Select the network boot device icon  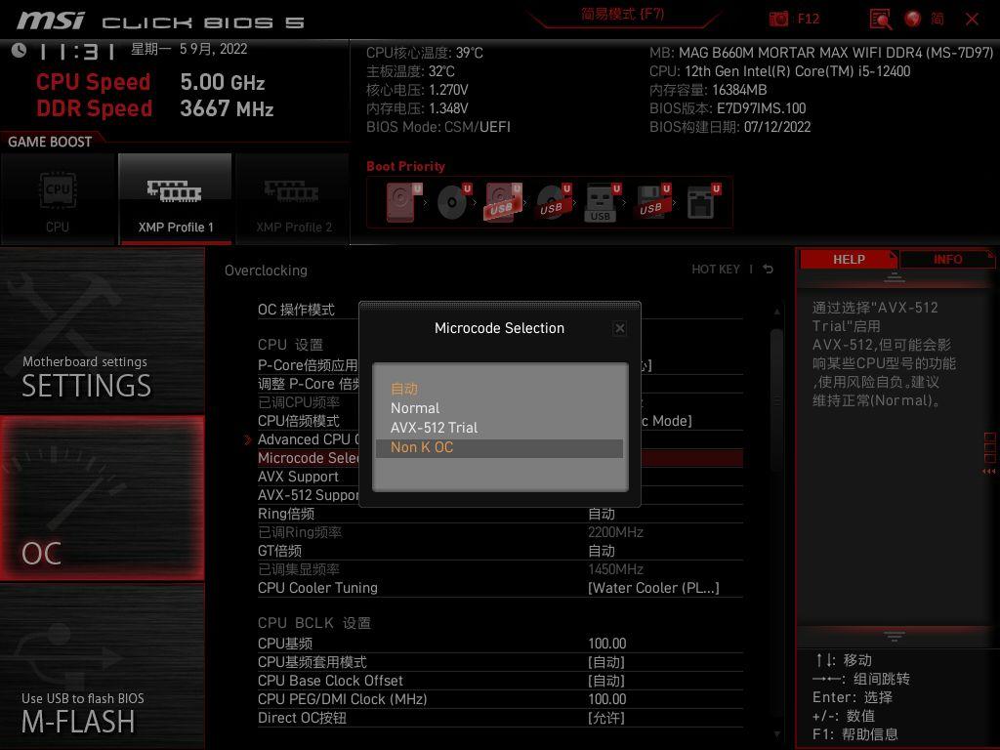(699, 200)
